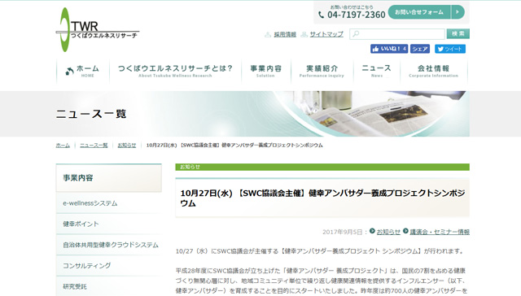
Task: Open the 採用情報 link
Action: [285, 34]
